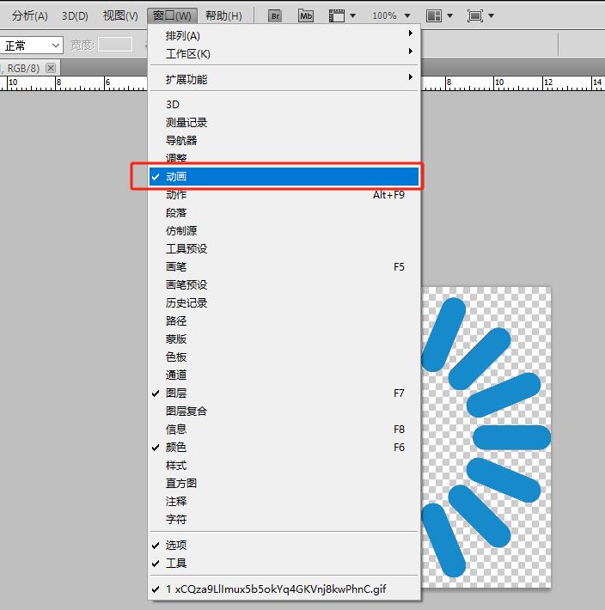Open Mini Bridge with Mb icon
The image size is (605, 610).
coord(306,16)
